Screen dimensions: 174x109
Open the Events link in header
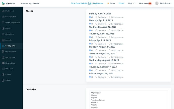121,3
